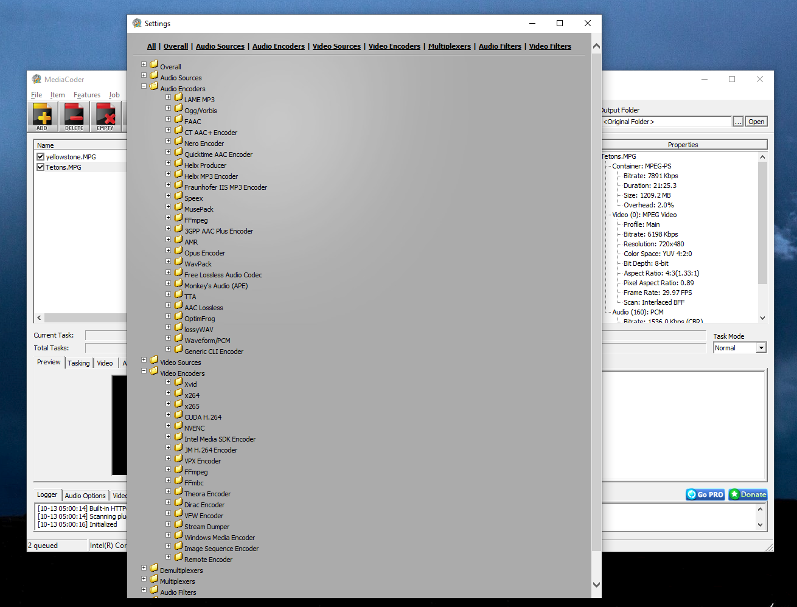Click the LAME MP3 folder icon

tap(178, 97)
